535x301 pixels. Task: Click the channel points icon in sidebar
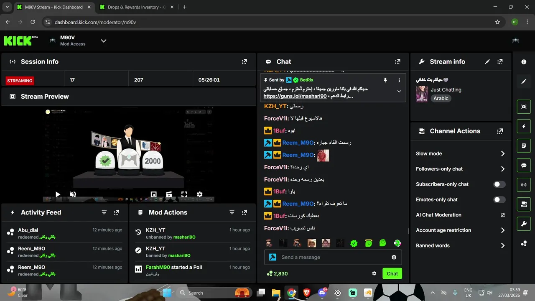coord(524,243)
